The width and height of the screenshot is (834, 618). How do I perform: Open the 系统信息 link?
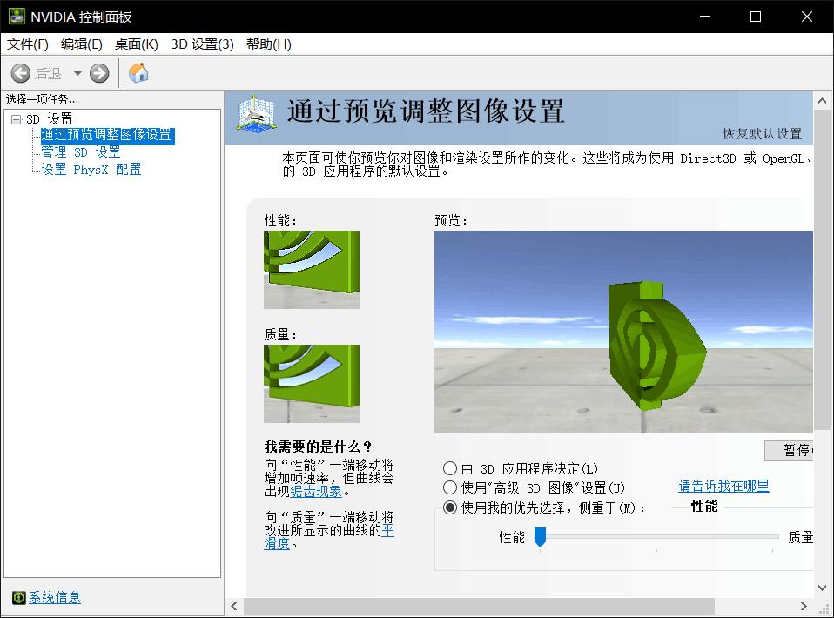coord(55,598)
